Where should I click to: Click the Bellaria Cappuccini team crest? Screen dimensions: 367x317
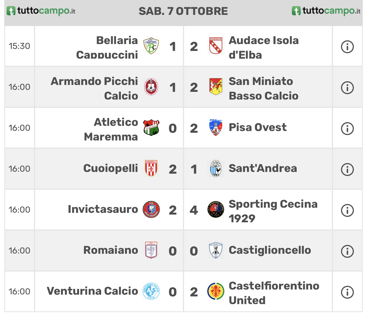click(x=151, y=46)
